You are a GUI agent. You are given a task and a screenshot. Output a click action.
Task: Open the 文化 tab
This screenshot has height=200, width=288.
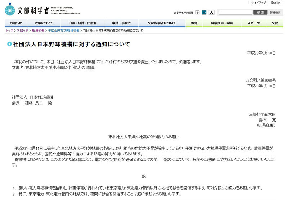click(275, 23)
